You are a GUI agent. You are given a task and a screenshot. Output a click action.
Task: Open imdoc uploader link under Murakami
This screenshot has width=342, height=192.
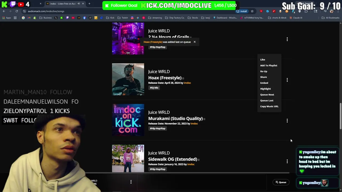(194, 124)
